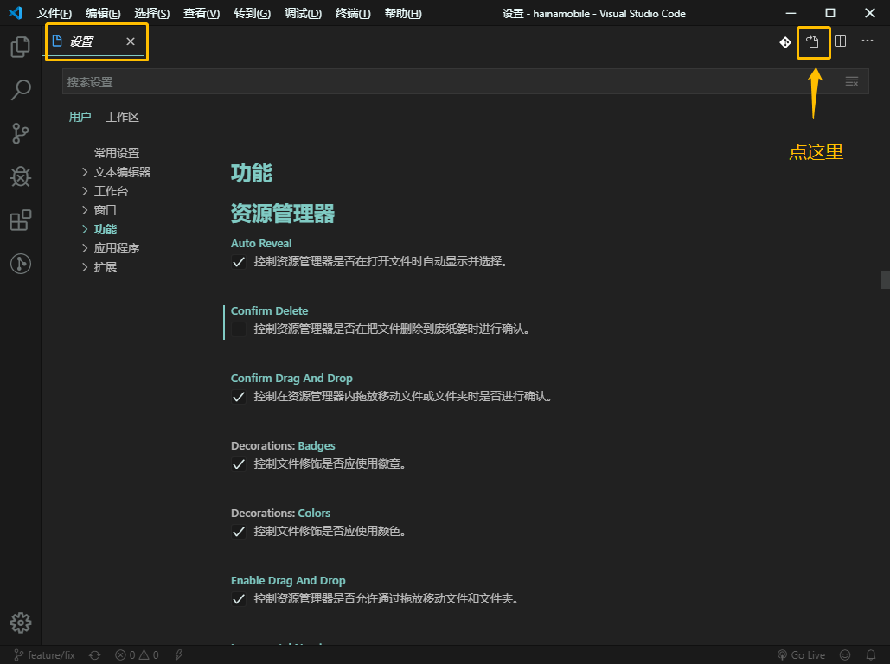Viewport: 890px width, 664px height.
Task: Click Decorations: Badges setting title
Action: click(283, 446)
